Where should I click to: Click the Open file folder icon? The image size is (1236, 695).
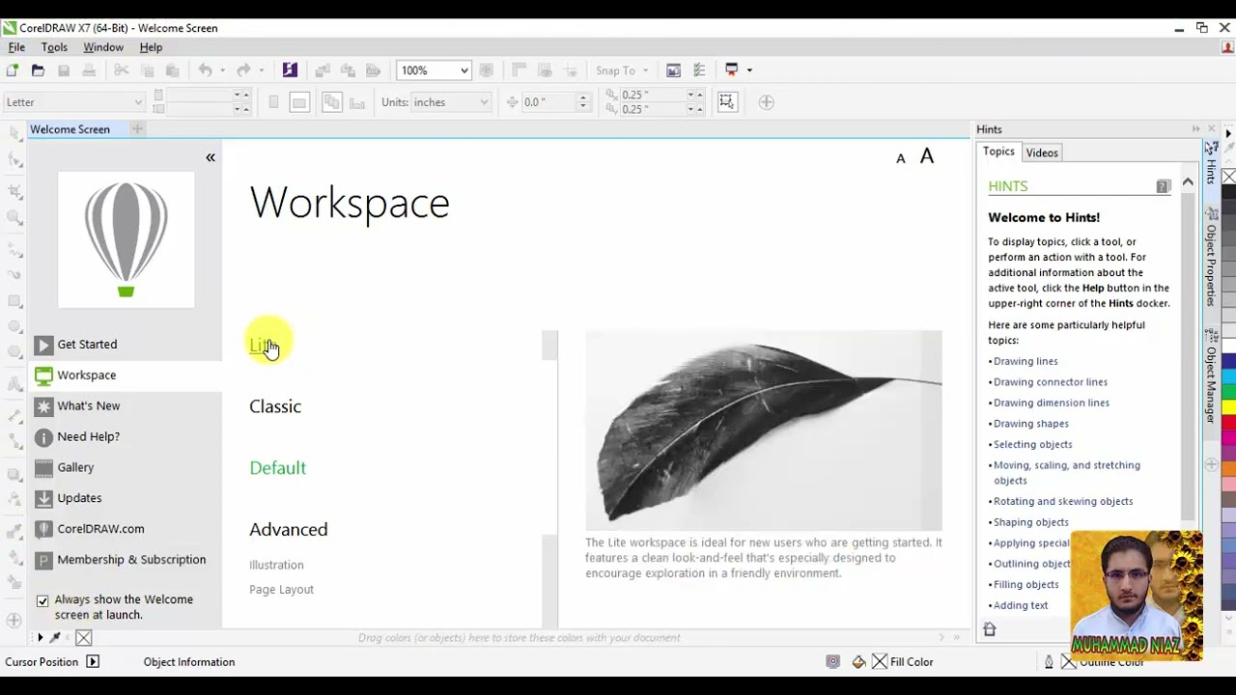38,70
